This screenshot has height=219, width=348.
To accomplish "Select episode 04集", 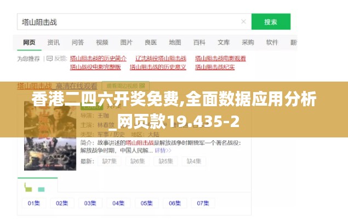I will pos(118,203).
